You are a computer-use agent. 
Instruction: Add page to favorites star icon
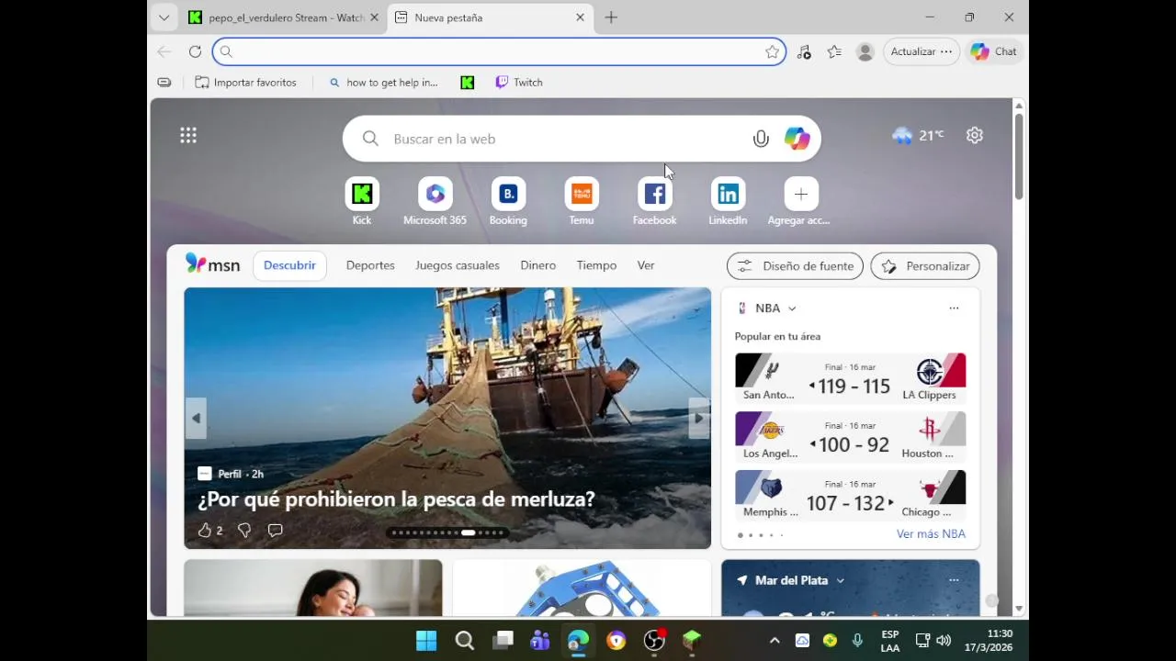tap(772, 52)
